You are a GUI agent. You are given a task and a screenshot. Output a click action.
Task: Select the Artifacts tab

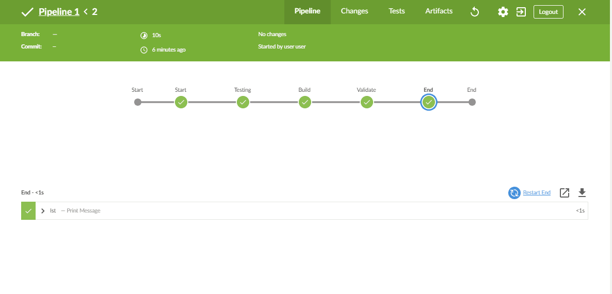(439, 11)
